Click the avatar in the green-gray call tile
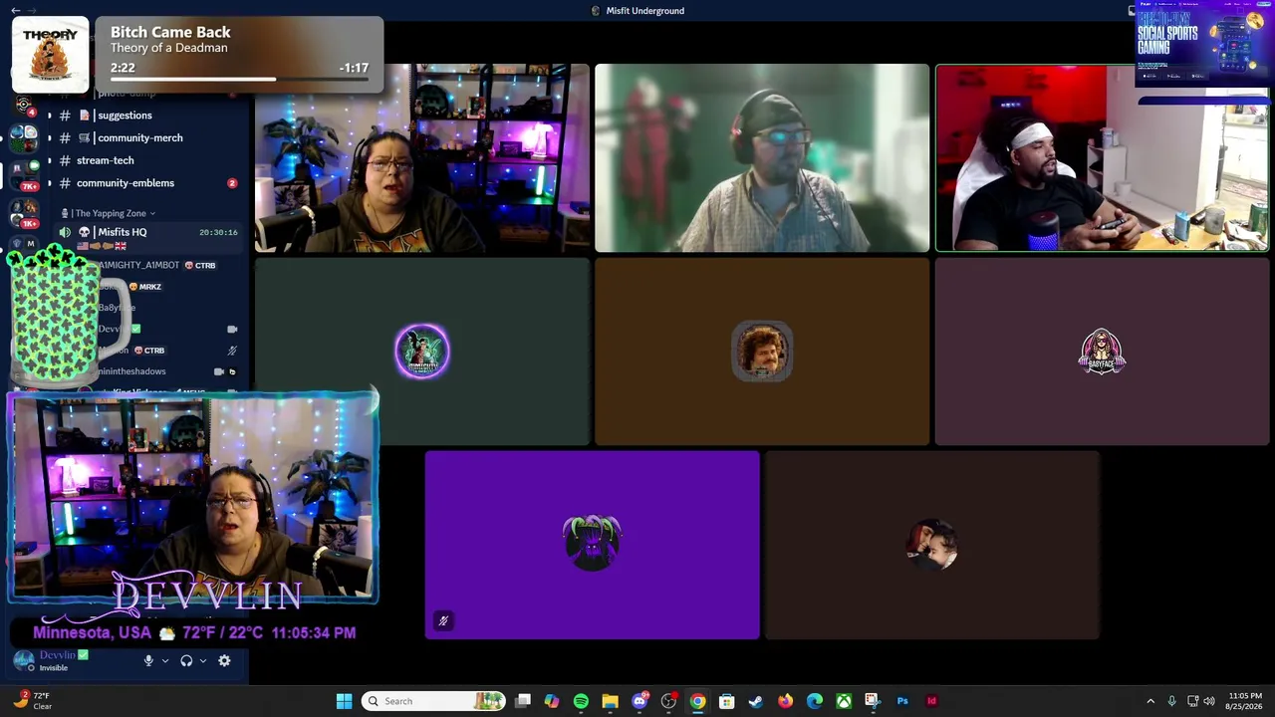 (x=422, y=351)
